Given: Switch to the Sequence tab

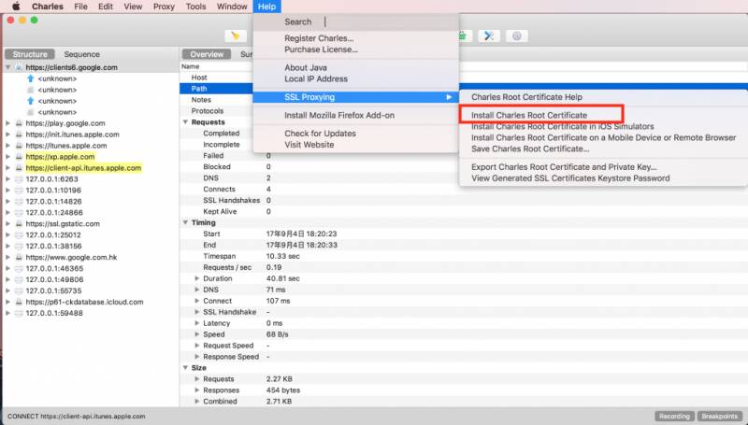Looking at the screenshot, I should coord(81,54).
